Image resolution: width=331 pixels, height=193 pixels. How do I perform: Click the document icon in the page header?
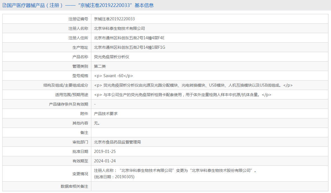pyautogui.click(x=4, y=5)
